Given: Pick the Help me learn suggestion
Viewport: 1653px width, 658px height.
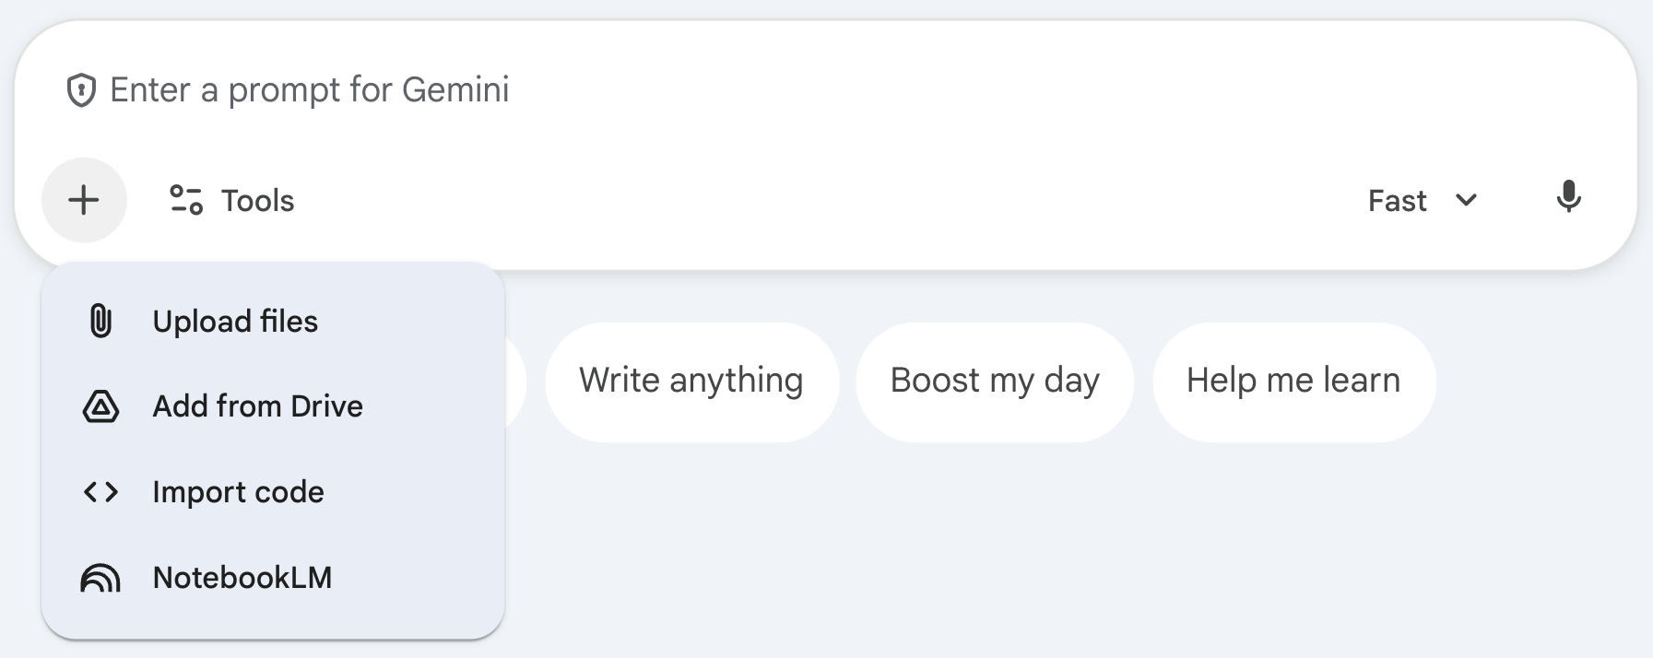Looking at the screenshot, I should coord(1293,381).
